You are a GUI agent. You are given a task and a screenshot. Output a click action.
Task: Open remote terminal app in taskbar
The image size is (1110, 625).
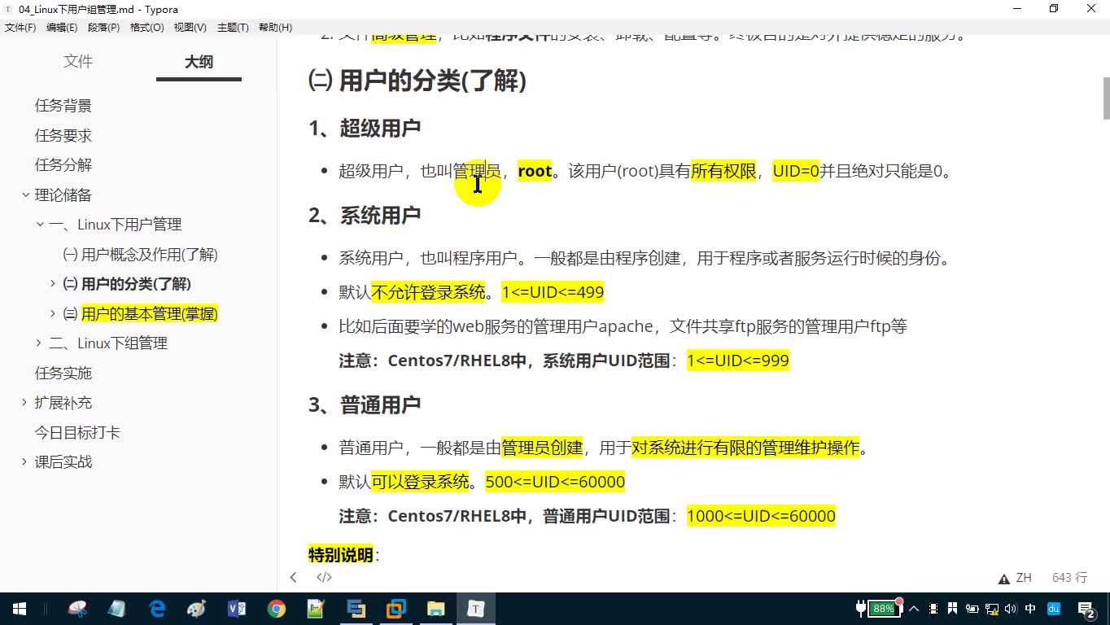tap(356, 609)
